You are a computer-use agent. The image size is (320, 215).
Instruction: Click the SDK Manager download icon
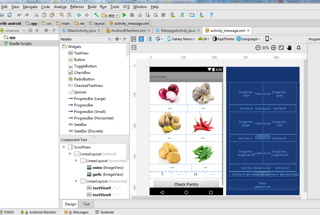pos(202,15)
